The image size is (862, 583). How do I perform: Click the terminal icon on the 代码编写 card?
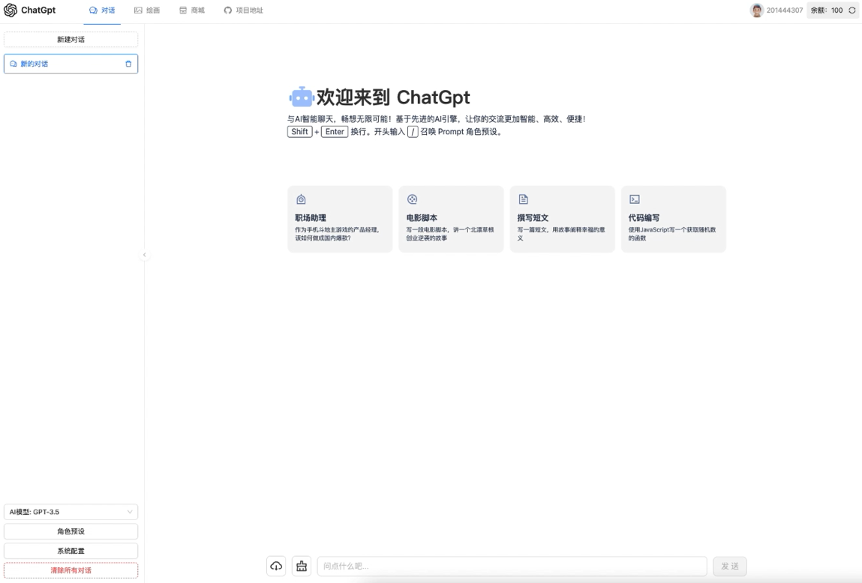click(634, 199)
